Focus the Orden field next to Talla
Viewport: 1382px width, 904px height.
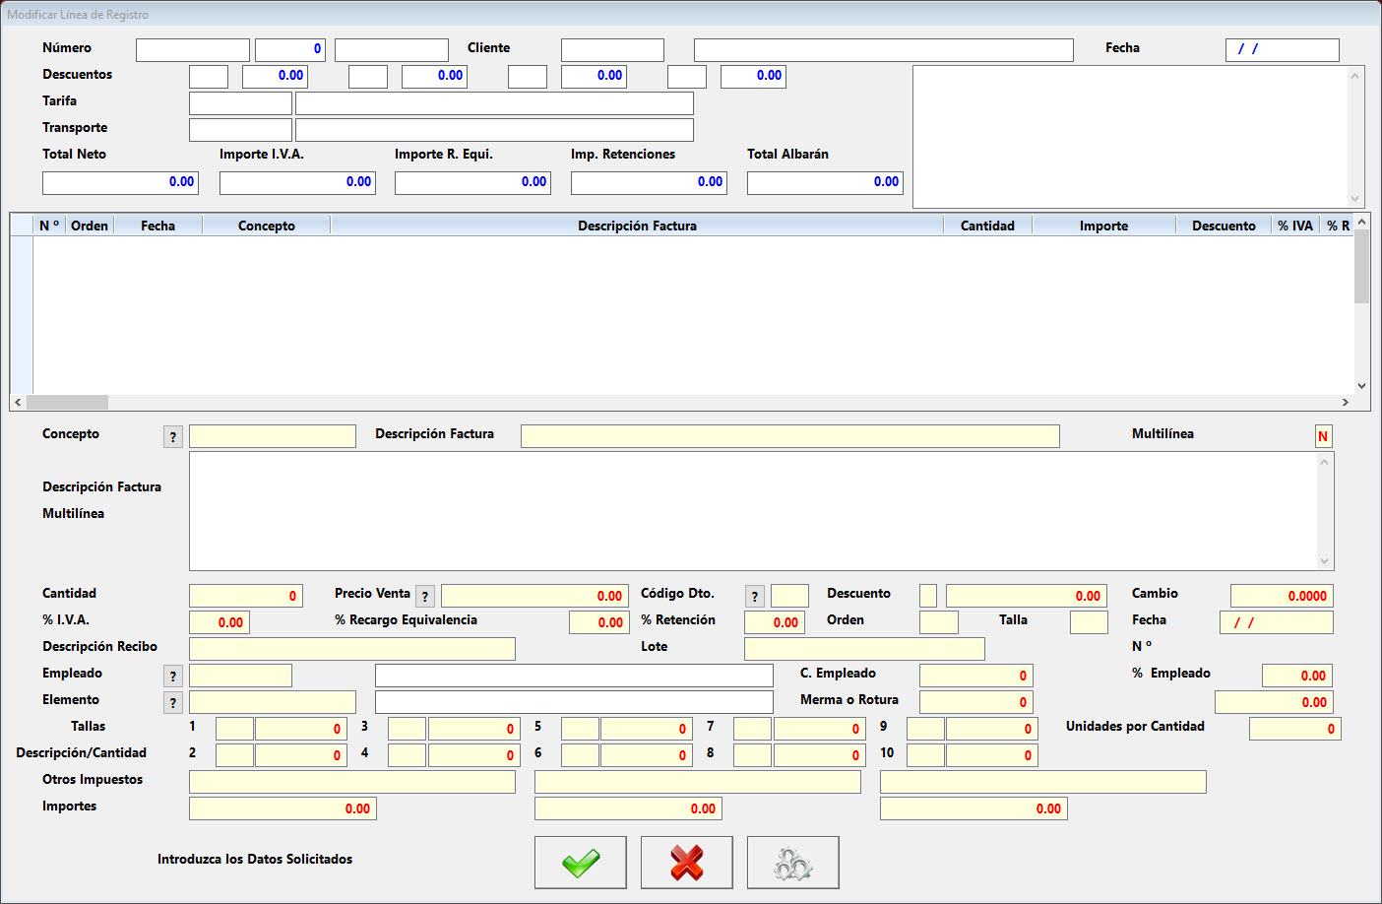pos(939,622)
